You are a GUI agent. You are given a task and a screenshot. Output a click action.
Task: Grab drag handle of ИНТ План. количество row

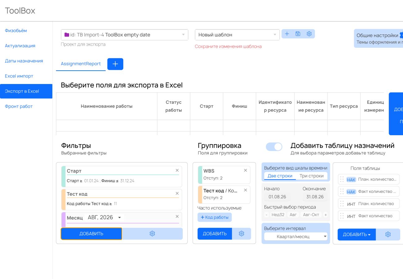(342, 204)
